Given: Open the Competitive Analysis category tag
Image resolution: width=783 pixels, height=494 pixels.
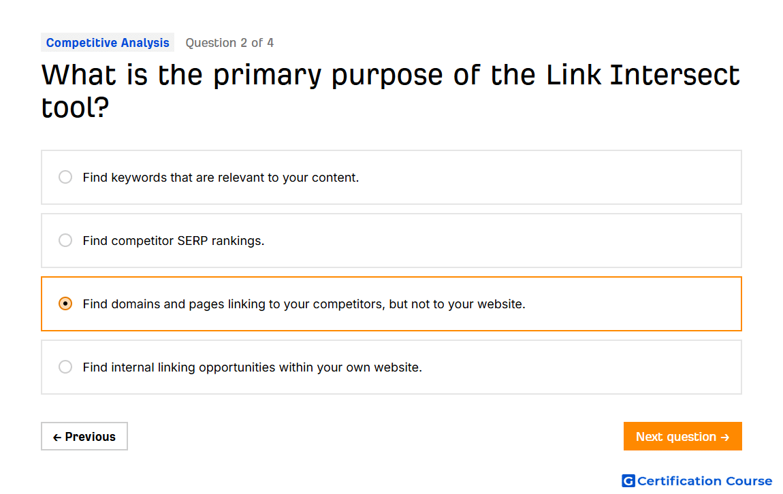Looking at the screenshot, I should point(108,43).
